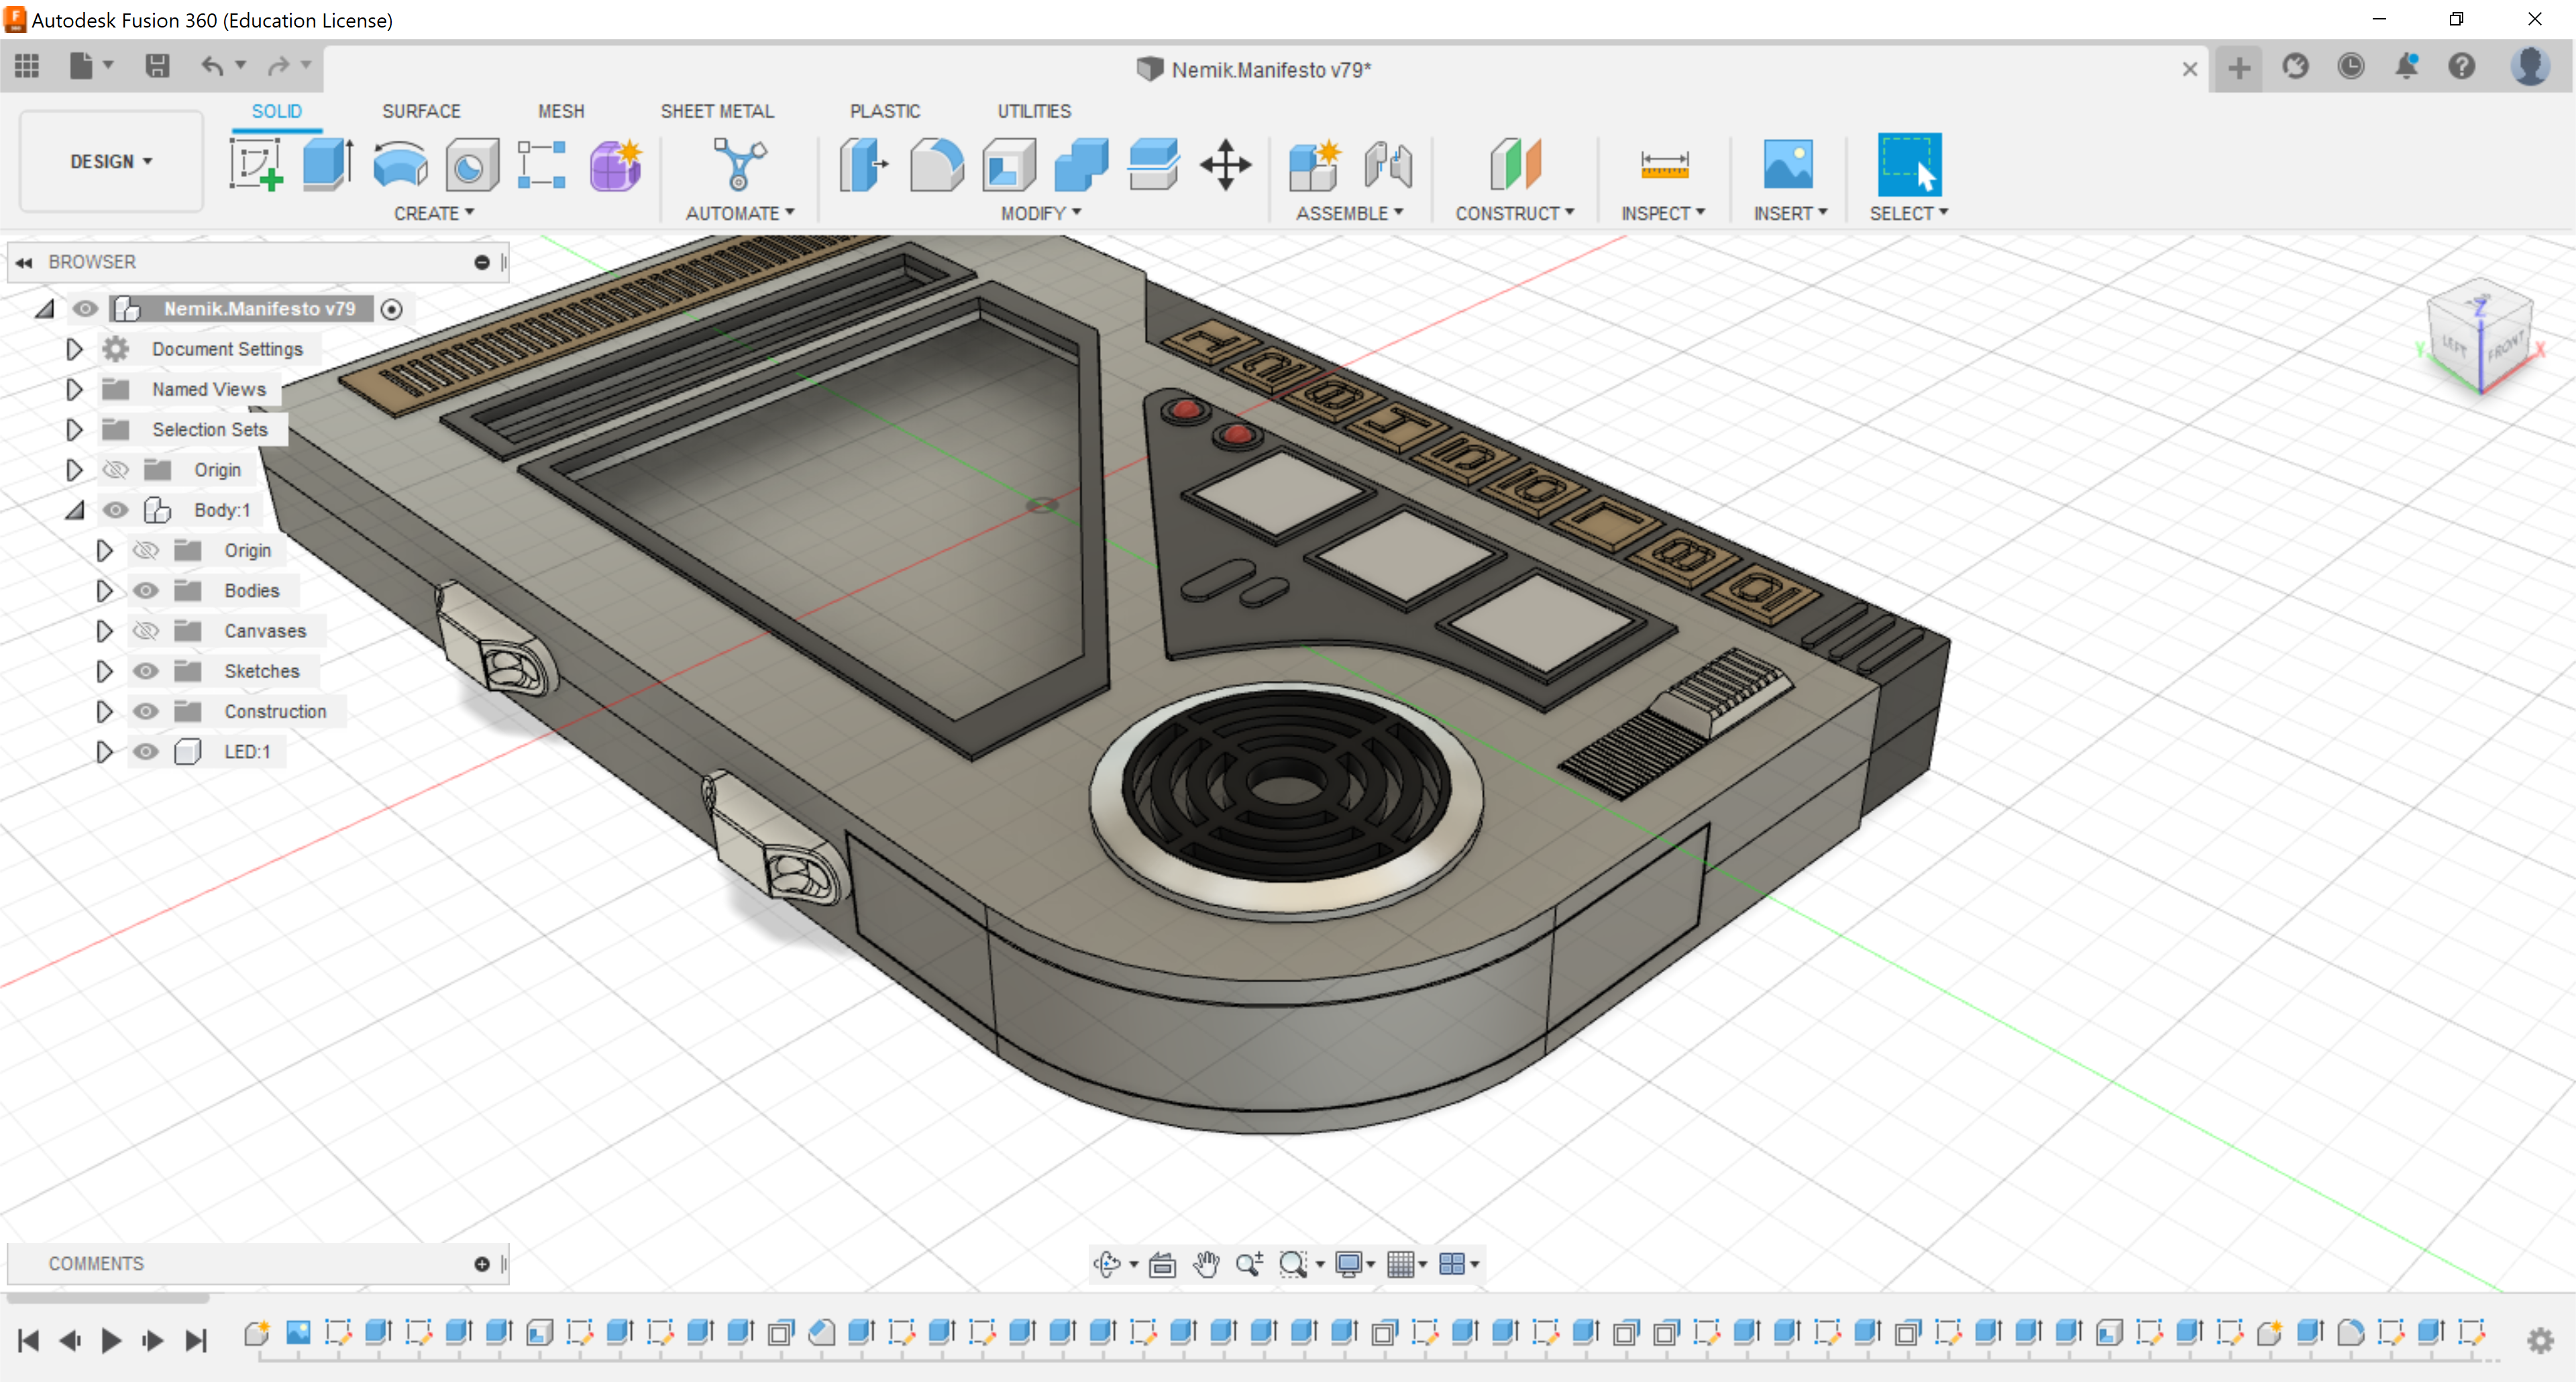Switch to the SURFACE tab
The image size is (2576, 1382).
[421, 111]
